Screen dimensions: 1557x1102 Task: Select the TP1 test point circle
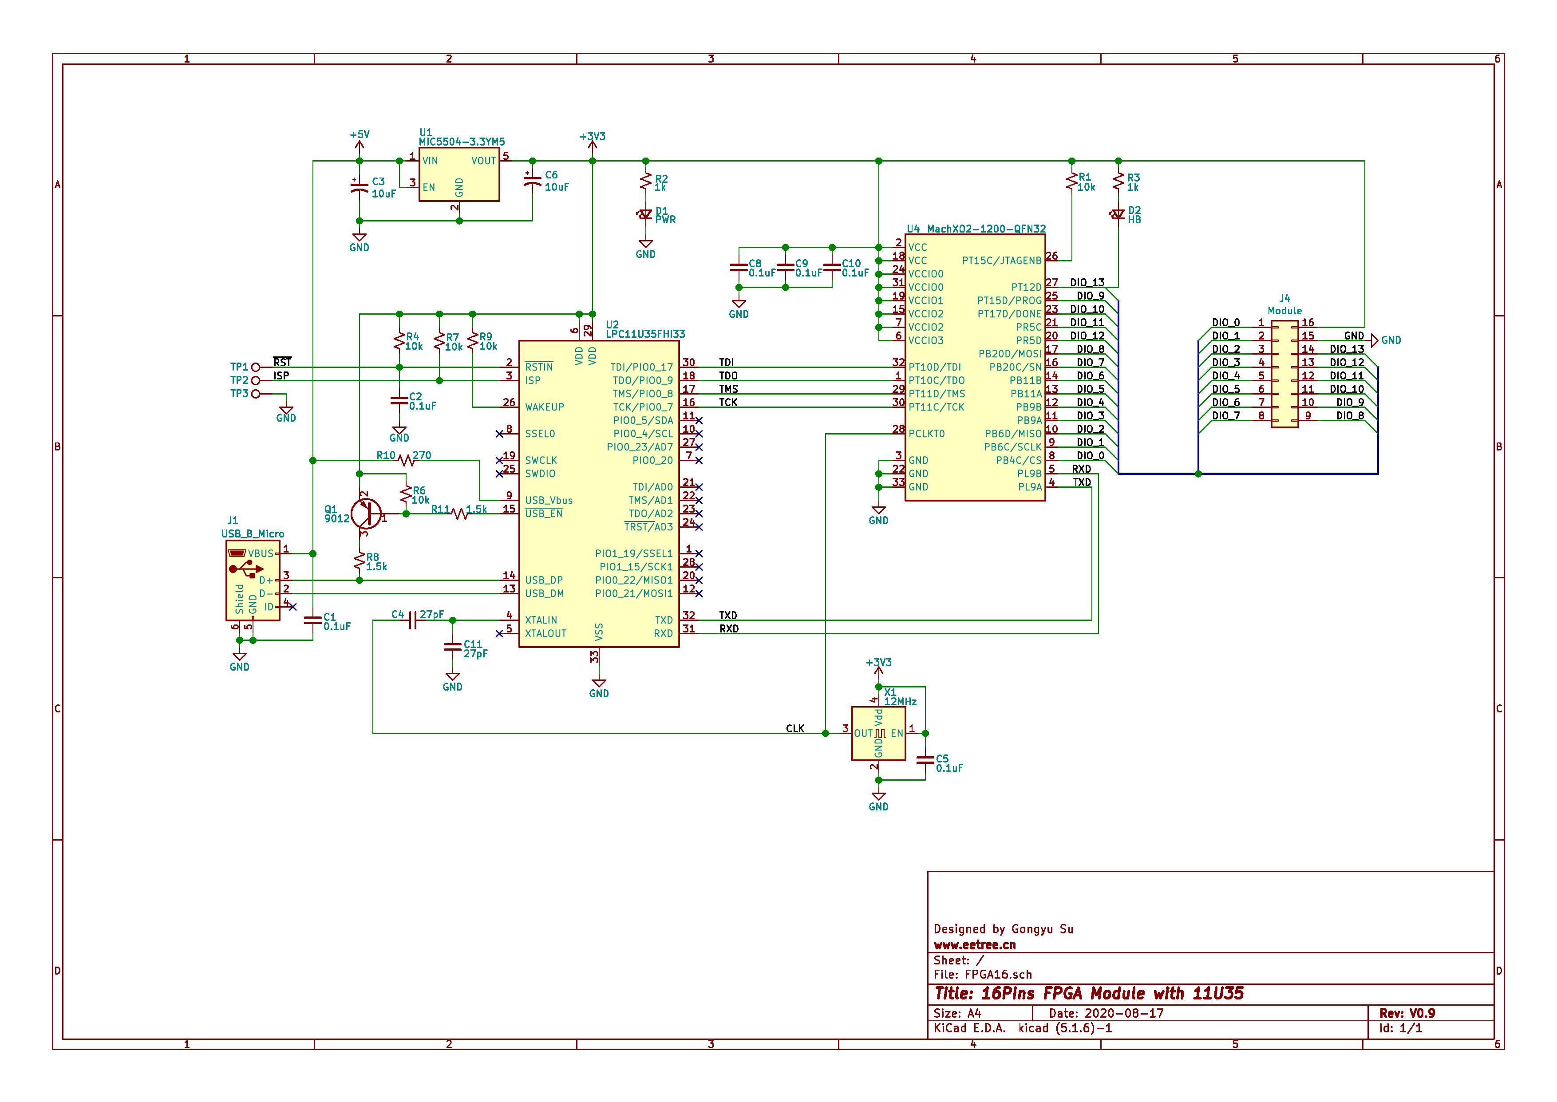tap(256, 367)
